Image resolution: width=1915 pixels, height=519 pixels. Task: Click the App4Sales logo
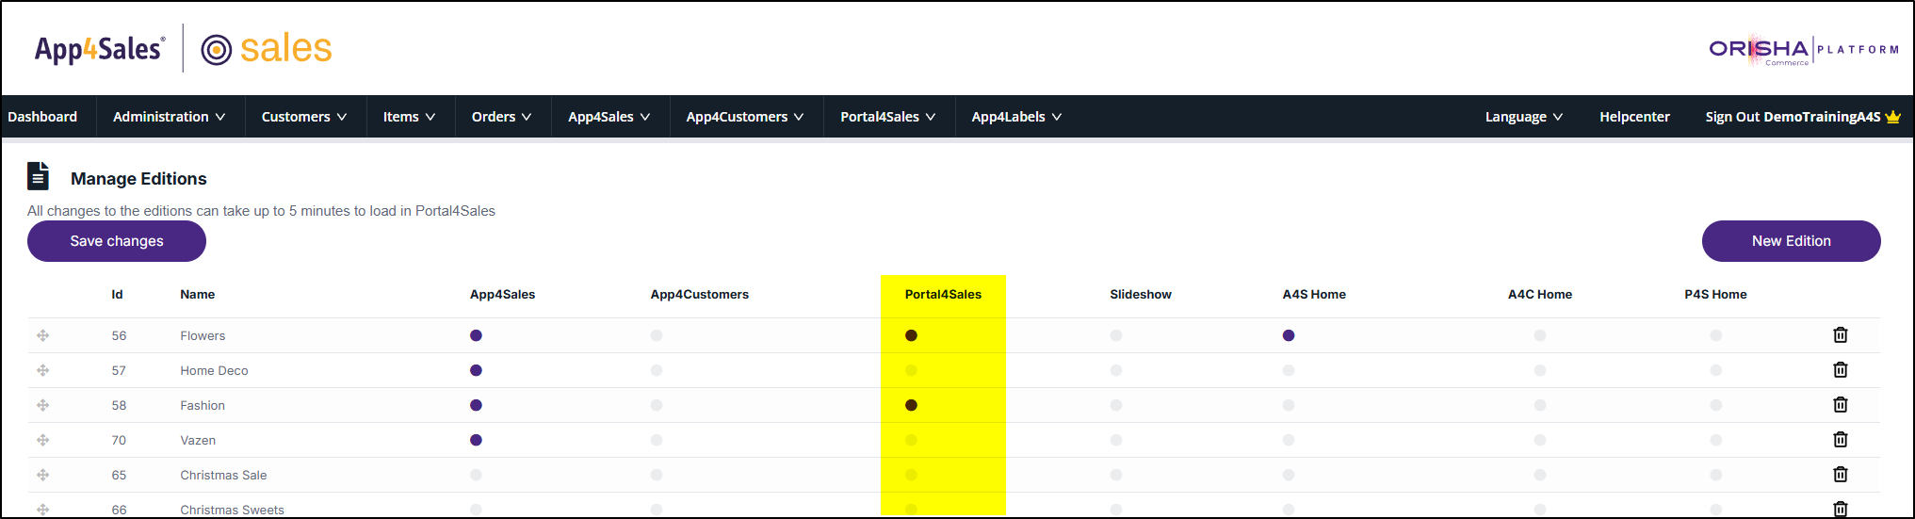[100, 49]
